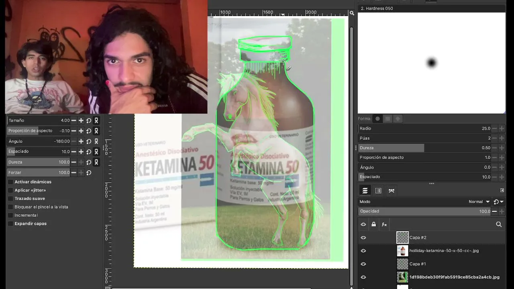
Task: Adjust the tool options Tamaño slider
Action: [39, 120]
